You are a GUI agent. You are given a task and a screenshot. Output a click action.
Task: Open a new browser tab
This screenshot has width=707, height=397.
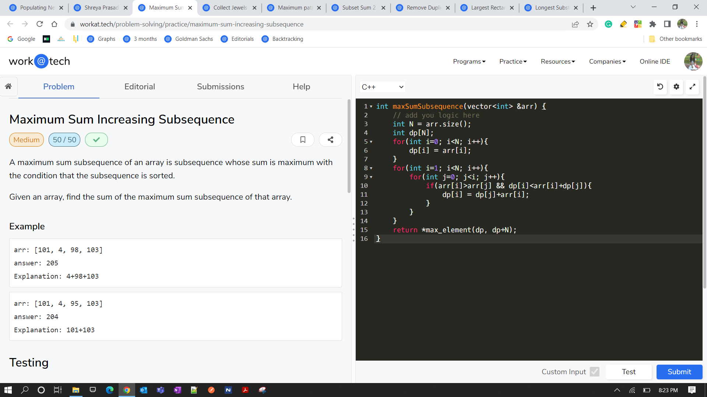pos(593,8)
